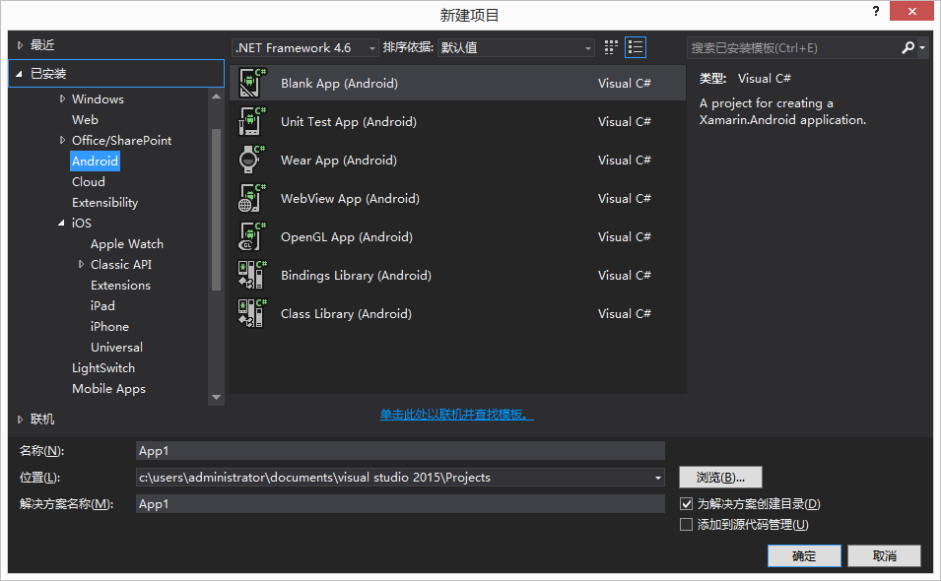The width and height of the screenshot is (941, 581).
Task: Expand the Online (联机) section
Action: 20,420
